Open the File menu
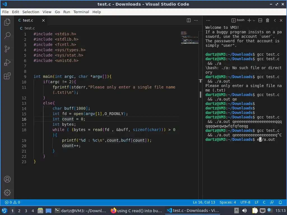 click(x=5, y=12)
